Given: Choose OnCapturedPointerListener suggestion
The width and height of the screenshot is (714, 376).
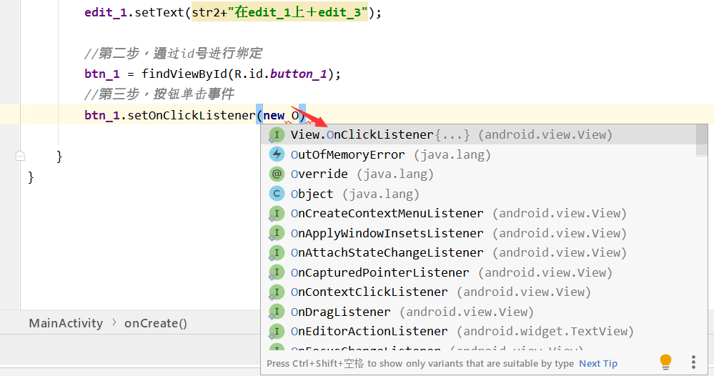Looking at the screenshot, I should point(478,272).
